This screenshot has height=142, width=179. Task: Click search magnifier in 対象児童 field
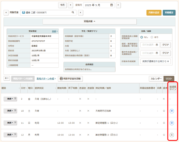coord(73,13)
